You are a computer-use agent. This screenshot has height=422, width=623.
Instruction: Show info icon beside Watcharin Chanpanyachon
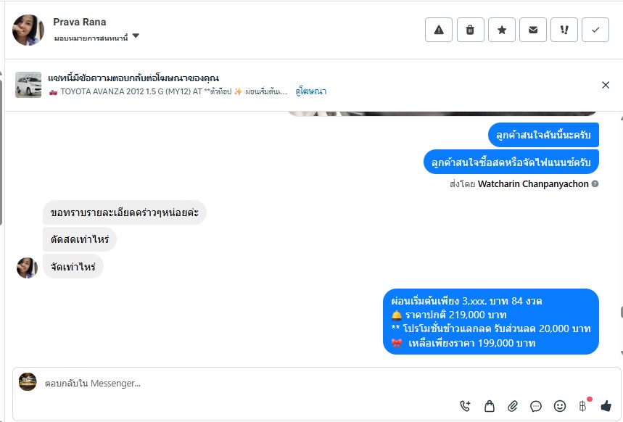tap(595, 183)
